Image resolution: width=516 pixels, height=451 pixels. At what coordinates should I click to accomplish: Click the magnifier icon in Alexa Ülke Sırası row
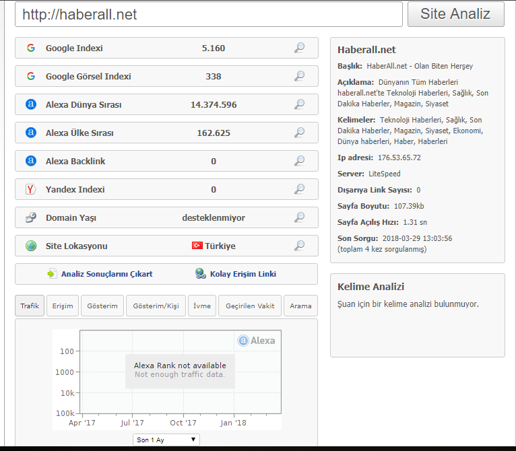coord(299,133)
